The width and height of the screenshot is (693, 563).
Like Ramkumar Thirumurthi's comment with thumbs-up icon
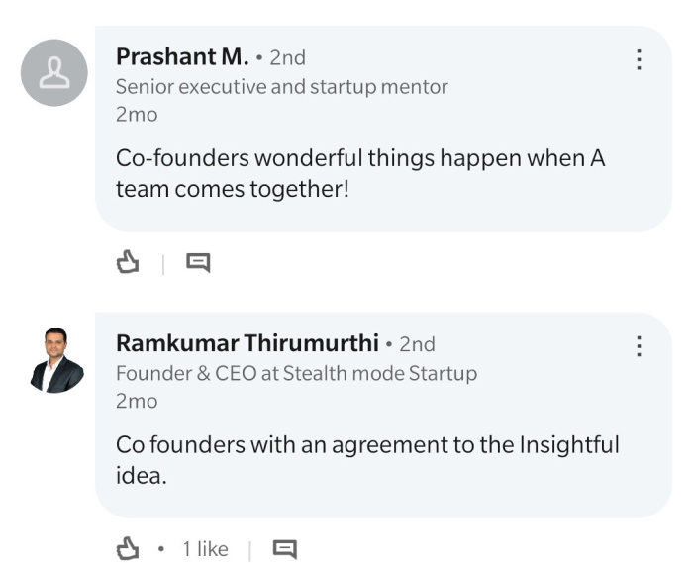128,549
